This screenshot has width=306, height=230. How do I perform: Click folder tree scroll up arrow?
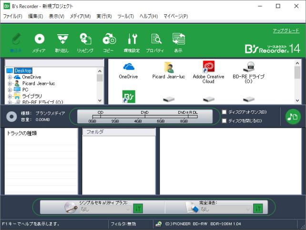100,71
